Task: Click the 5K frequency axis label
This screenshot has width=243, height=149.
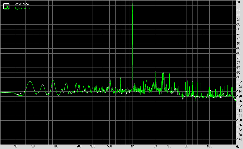Action: pyautogui.click(x=186, y=146)
